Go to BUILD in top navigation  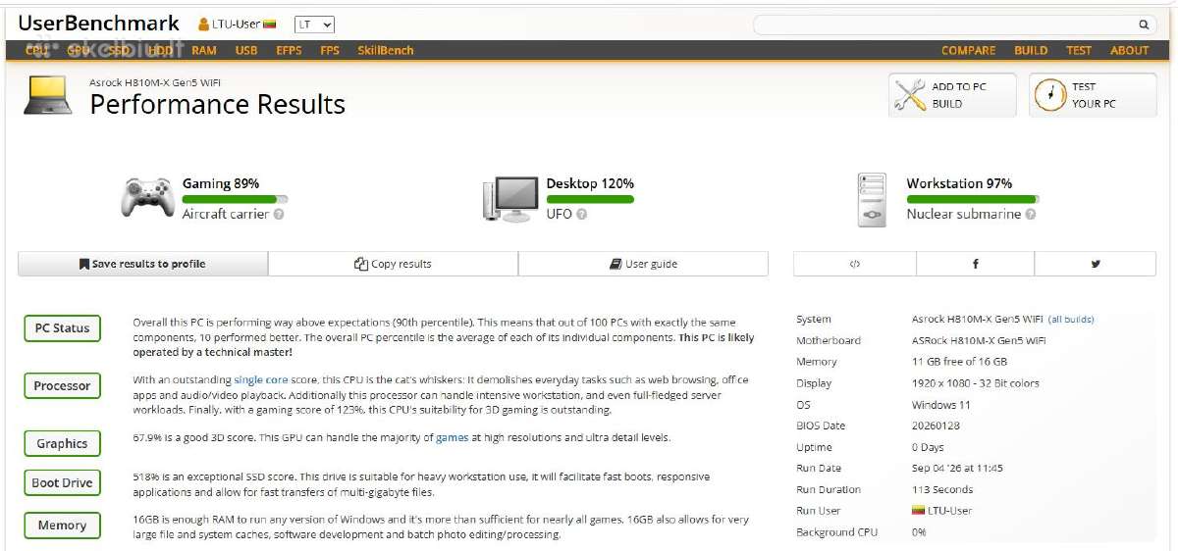[1031, 50]
